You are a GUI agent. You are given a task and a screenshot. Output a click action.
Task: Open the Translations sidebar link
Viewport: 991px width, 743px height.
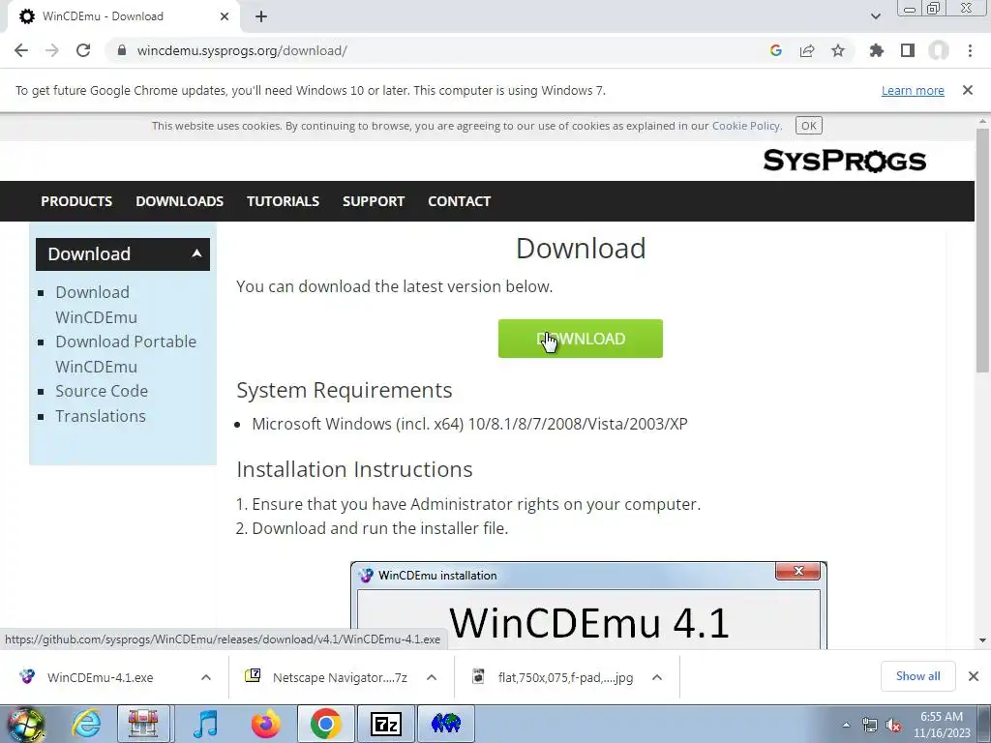pyautogui.click(x=101, y=416)
